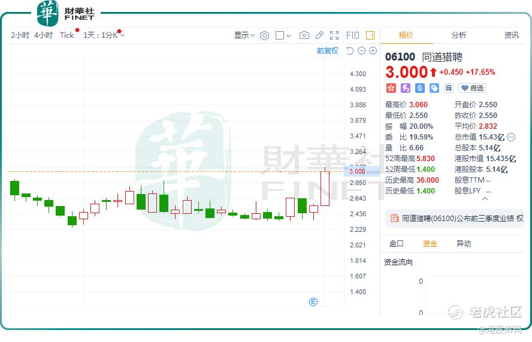This screenshot has width=532, height=342.
Task: Click the latest tall red candlestick
Action: 325,188
